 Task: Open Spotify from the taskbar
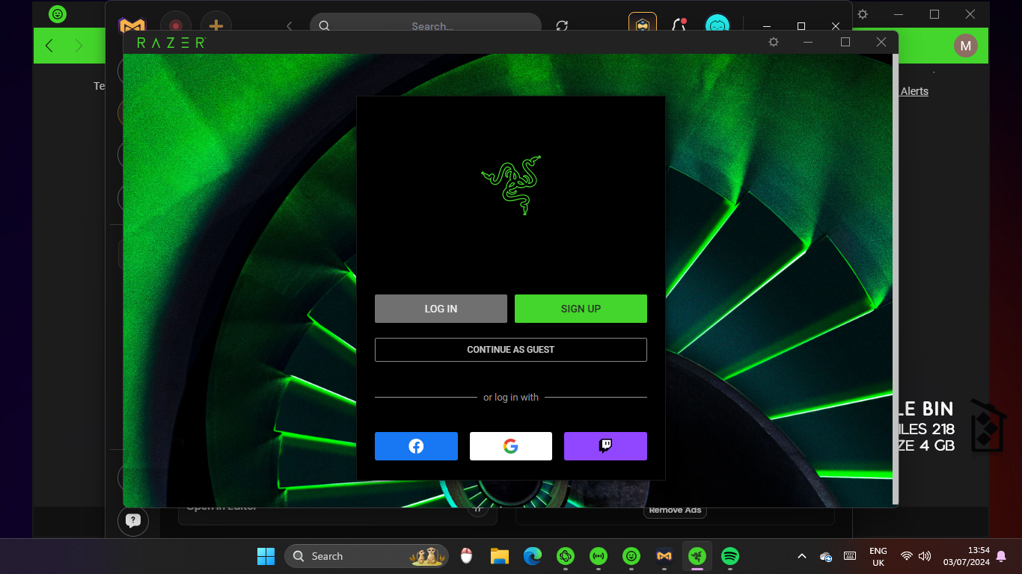tap(730, 556)
